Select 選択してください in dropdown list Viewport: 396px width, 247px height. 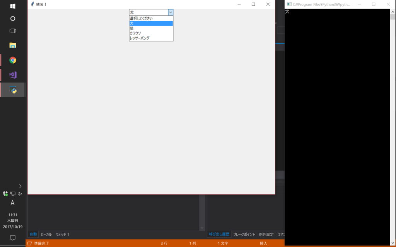pos(151,19)
